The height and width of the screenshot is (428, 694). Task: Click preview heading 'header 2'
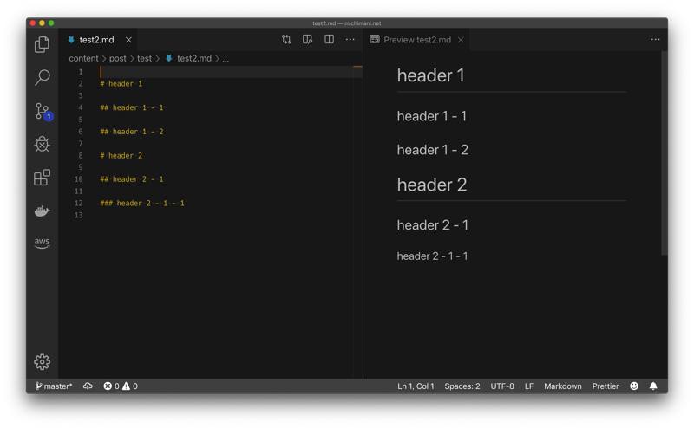pyautogui.click(x=431, y=185)
